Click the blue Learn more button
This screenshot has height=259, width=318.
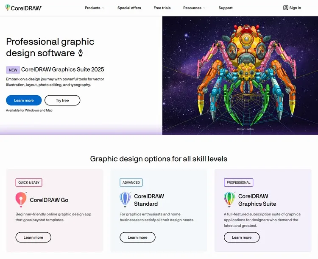click(x=24, y=100)
